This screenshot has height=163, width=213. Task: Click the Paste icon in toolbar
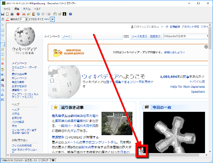pyautogui.click(x=33, y=14)
